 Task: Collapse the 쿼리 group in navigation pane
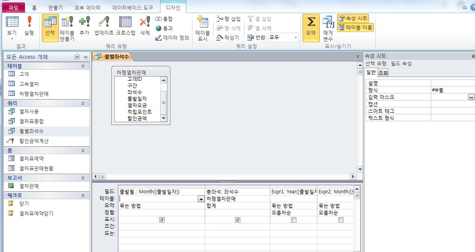click(83, 104)
